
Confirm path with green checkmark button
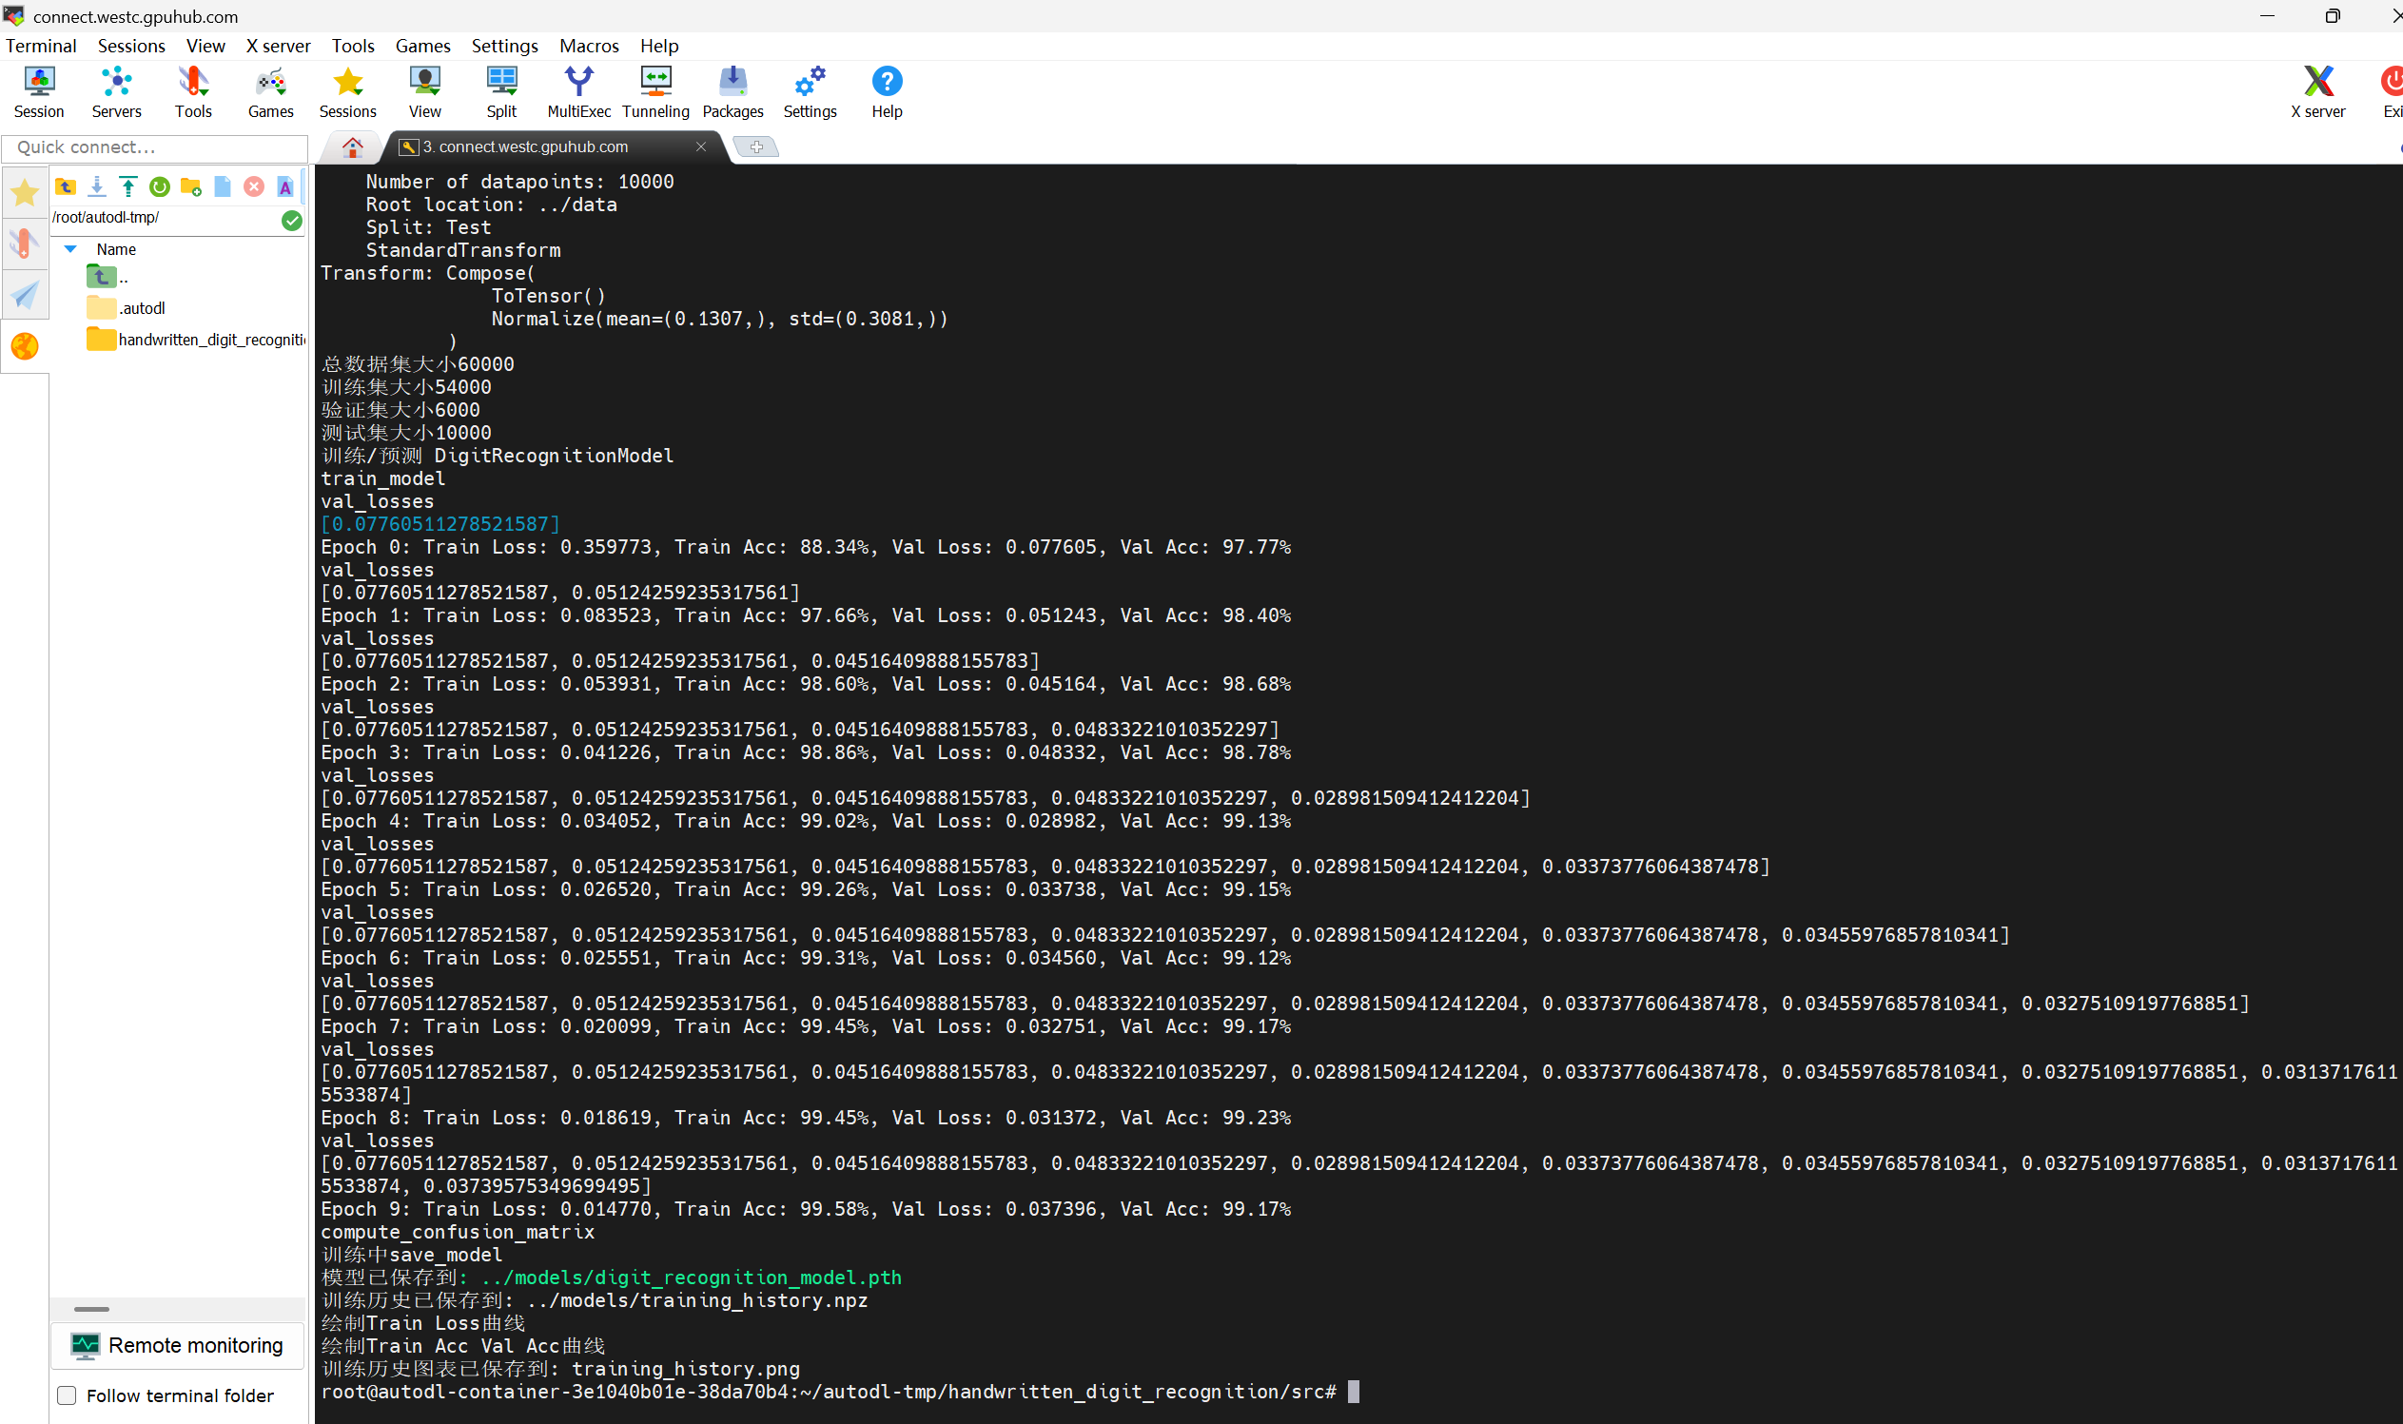(x=292, y=221)
